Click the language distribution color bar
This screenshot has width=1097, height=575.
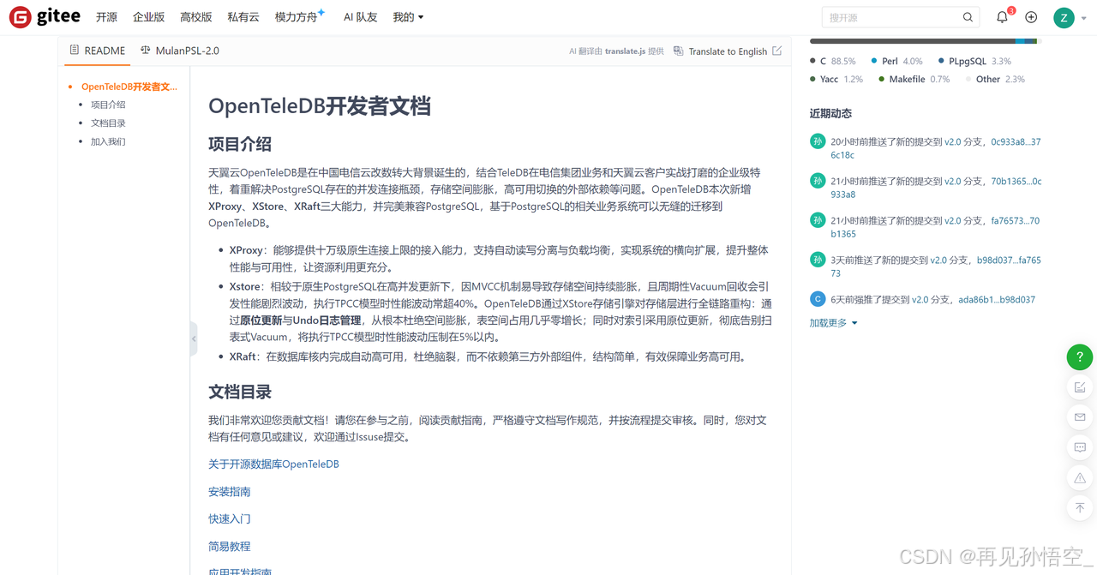tap(925, 41)
